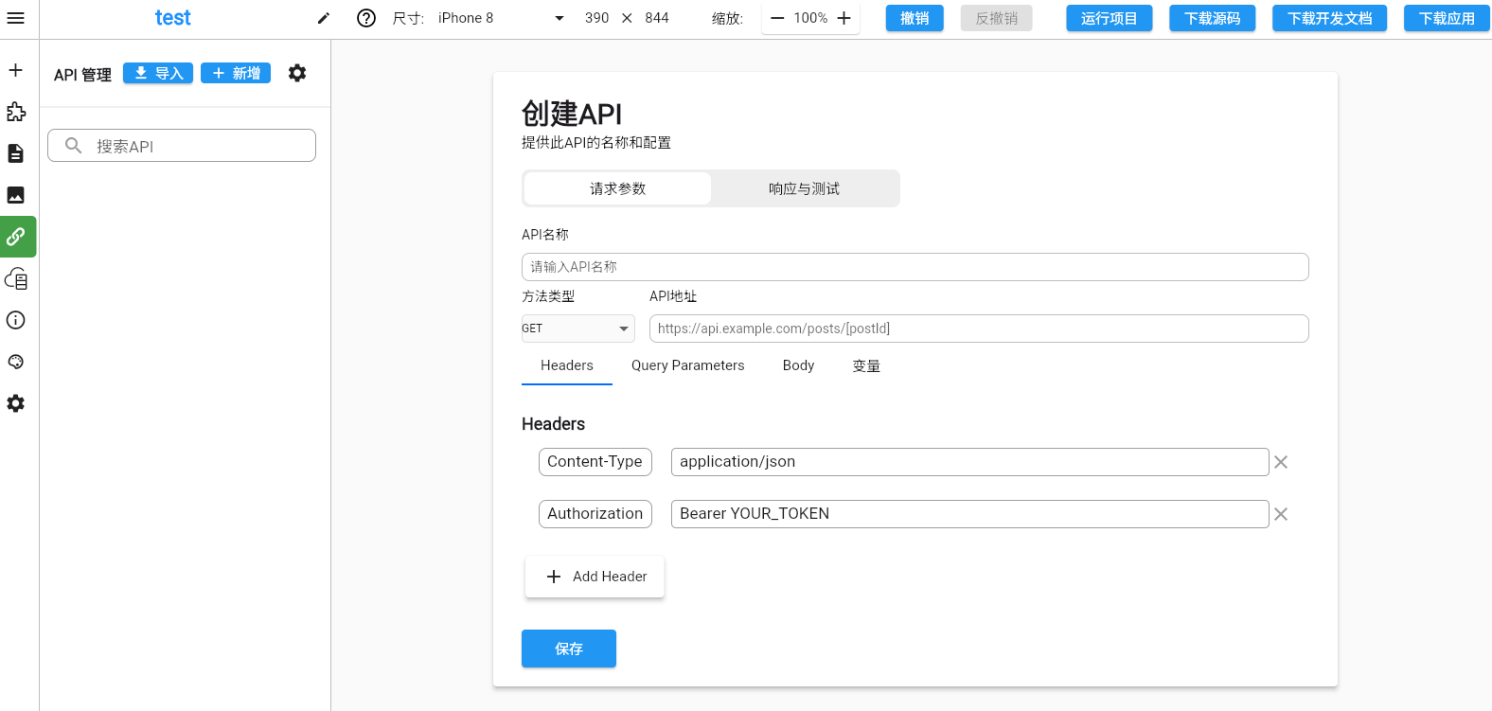Screen dimensions: 1492x711
Task: Click the test project title
Action: (x=173, y=18)
